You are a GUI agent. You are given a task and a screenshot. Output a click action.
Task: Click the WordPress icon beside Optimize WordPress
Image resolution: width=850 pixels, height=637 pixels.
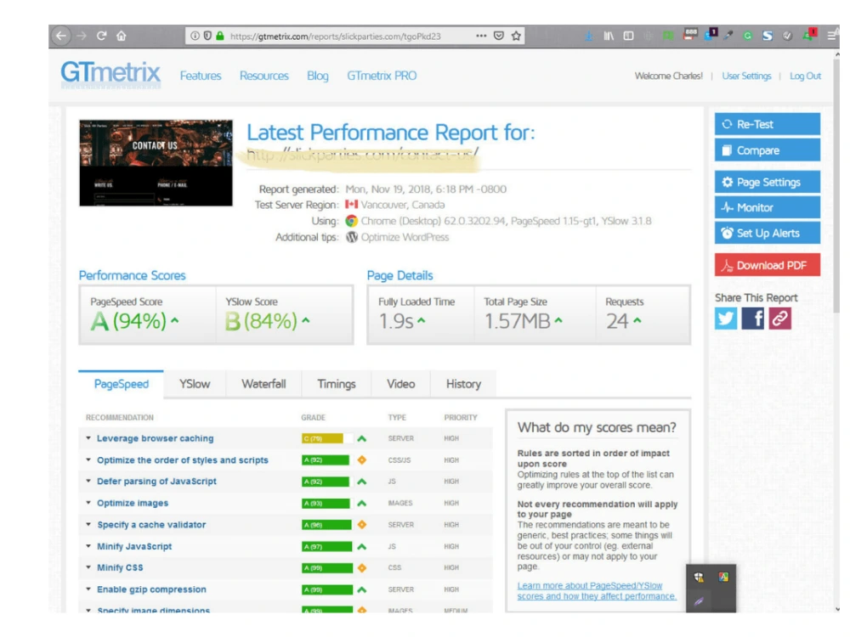point(352,237)
